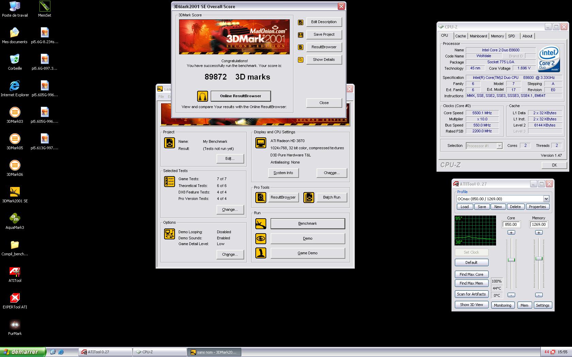Screen dimensions: 572x357
Task: Open pi5.613G-997 screenshot file
Action: tap(45, 142)
